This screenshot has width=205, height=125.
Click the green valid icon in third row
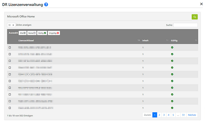pos(172,61)
